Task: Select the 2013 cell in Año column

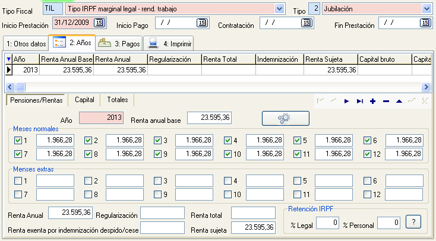Action: [26, 70]
